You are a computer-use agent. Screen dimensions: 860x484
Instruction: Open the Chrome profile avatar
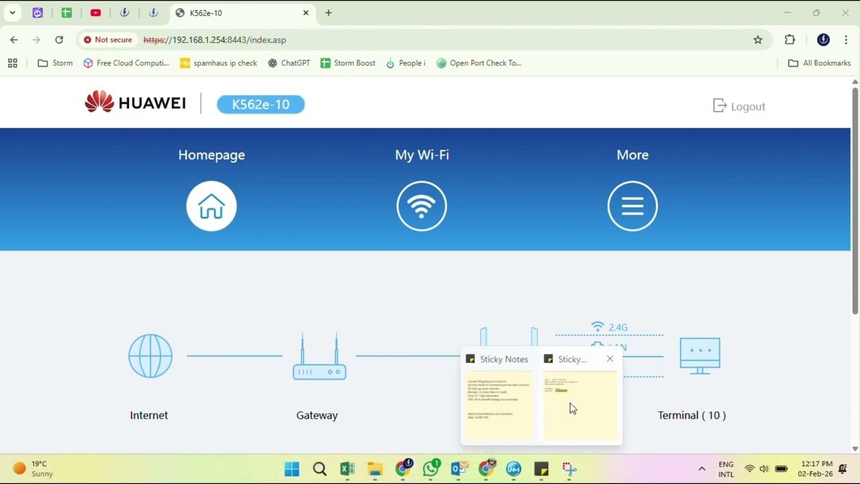pos(823,40)
